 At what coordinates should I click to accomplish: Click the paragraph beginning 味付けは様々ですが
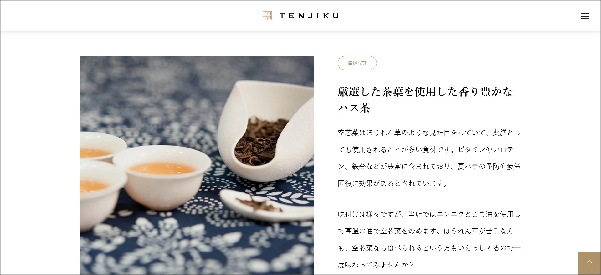(x=429, y=239)
